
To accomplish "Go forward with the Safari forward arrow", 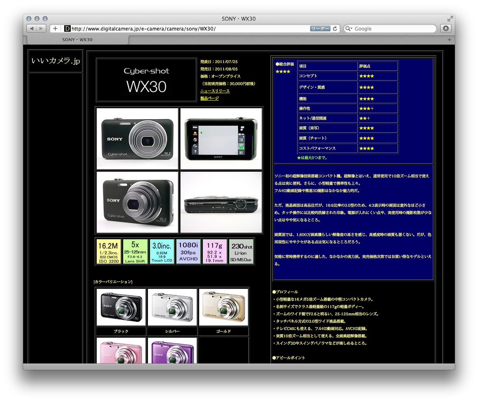I will pos(41,28).
